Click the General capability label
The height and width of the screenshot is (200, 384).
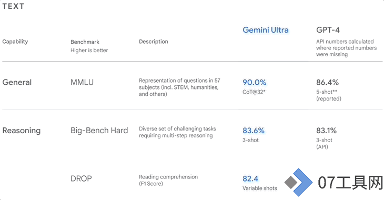click(17, 82)
